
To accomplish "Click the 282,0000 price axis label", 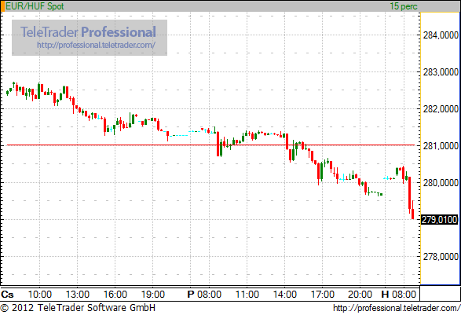I will pos(441,109).
